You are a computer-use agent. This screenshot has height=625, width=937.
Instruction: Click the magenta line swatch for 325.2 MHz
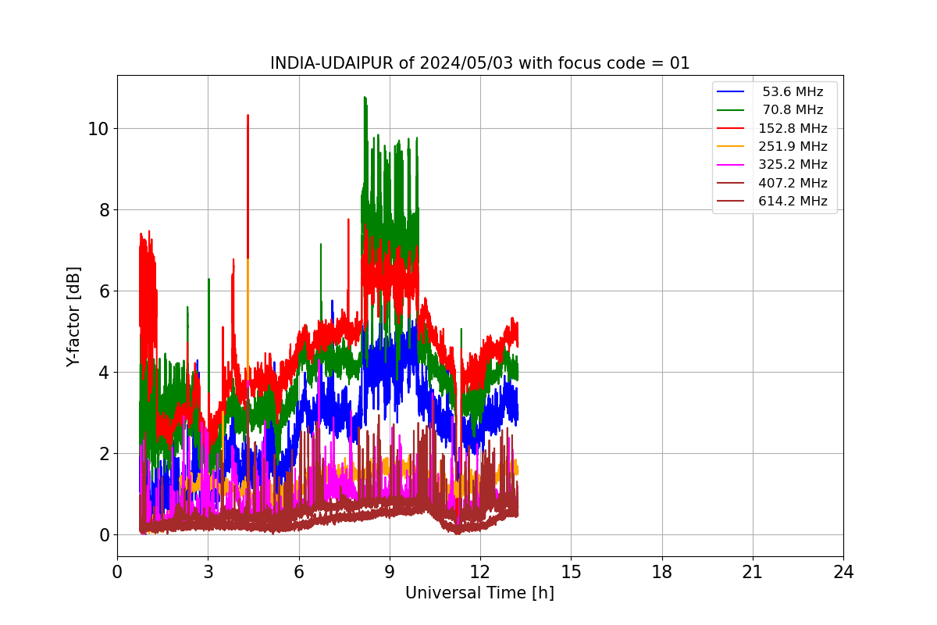[x=731, y=165]
